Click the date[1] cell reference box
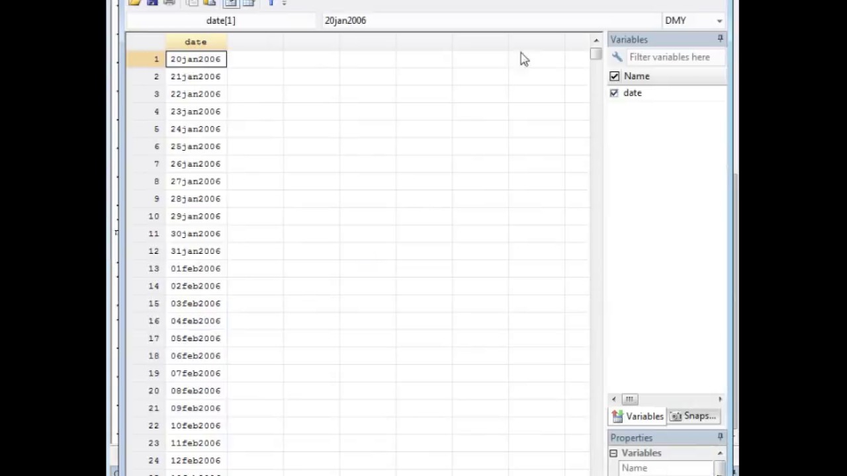The width and height of the screenshot is (847, 476). [220, 20]
